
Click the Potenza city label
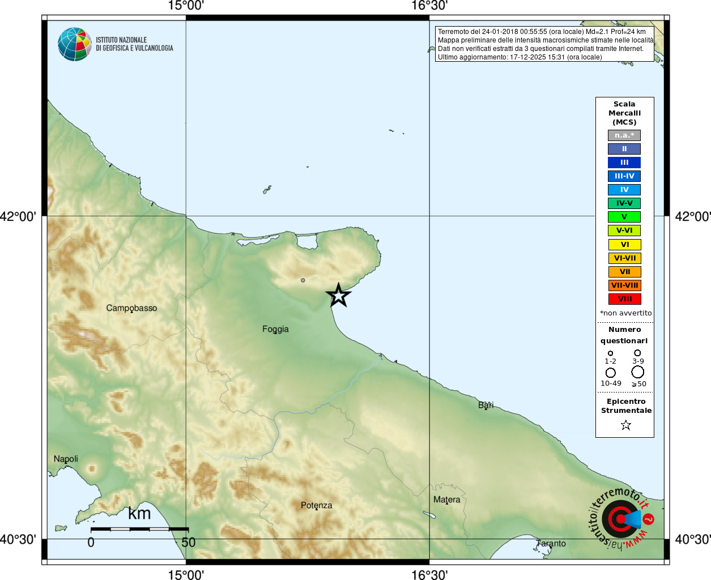pyautogui.click(x=316, y=505)
